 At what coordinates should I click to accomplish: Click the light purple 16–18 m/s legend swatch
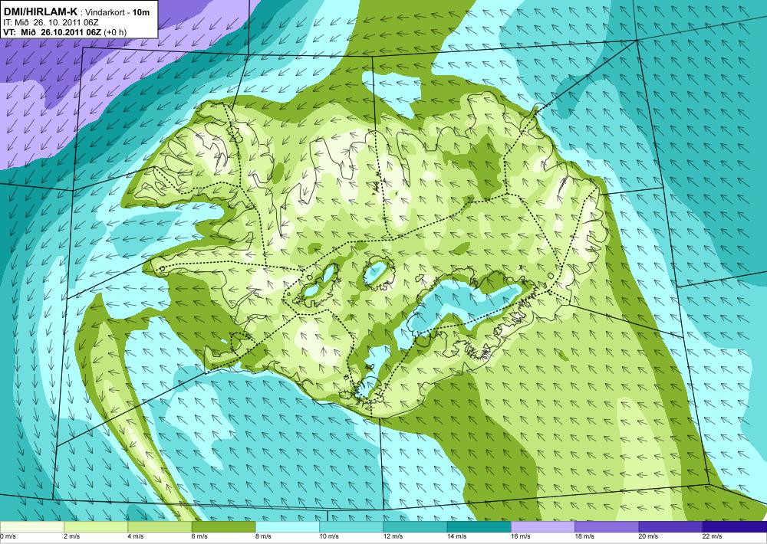pos(543,526)
